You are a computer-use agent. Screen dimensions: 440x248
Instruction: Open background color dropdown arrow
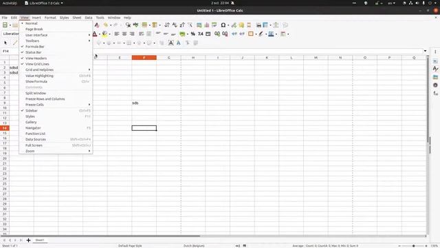click(x=109, y=34)
